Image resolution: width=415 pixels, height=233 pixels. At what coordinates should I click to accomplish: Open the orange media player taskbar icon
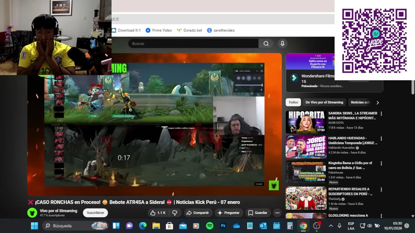tap(196, 226)
